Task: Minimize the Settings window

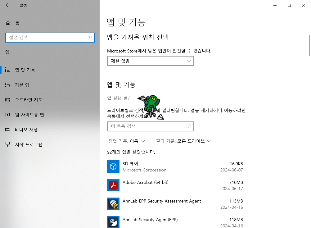Action: tap(275, 5)
